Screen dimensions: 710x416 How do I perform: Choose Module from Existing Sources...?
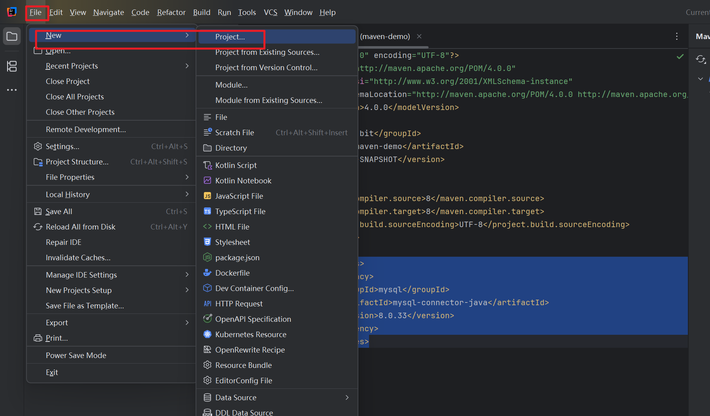click(277, 100)
